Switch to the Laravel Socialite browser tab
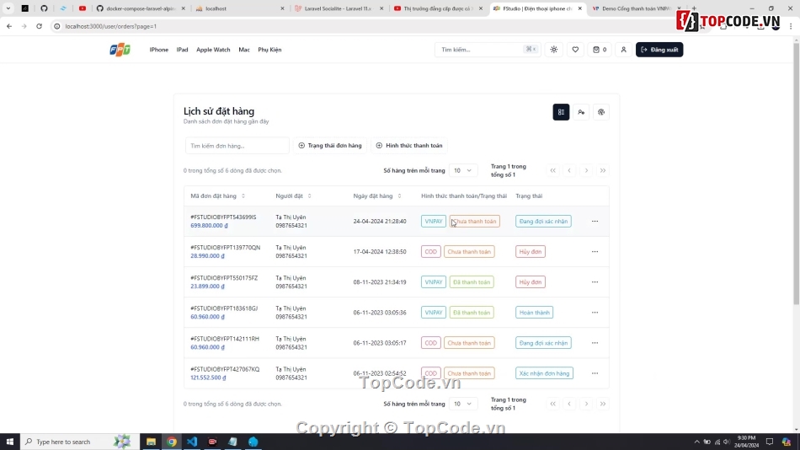Viewport: 800px width, 450px height. tap(339, 8)
